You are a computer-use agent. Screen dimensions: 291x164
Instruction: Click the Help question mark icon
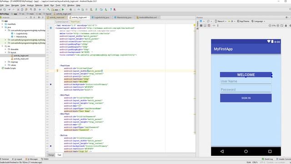[x=111, y=10]
